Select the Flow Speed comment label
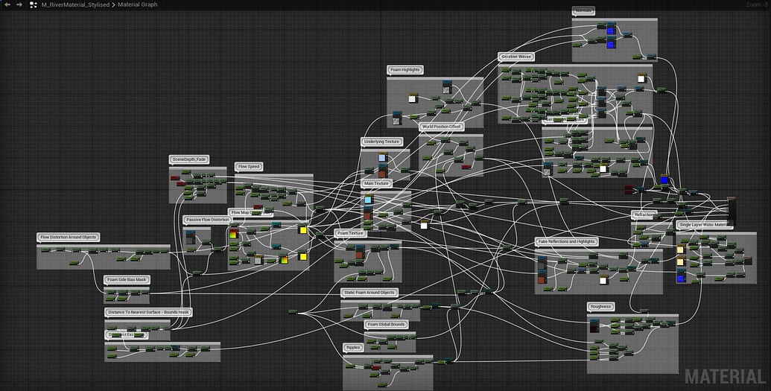This screenshot has width=771, height=391. click(x=249, y=167)
